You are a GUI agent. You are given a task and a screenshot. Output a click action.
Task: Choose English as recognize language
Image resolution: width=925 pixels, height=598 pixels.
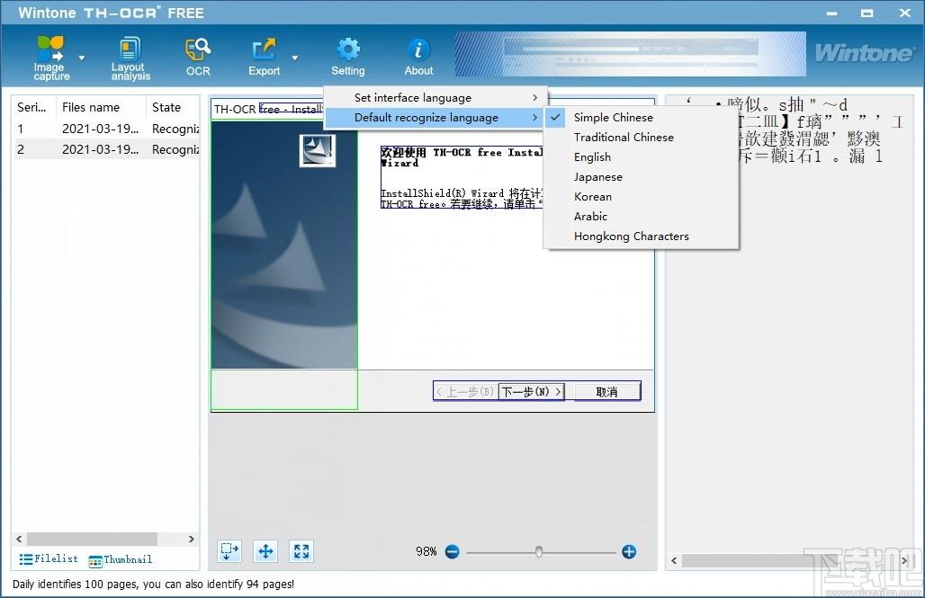coord(641,156)
